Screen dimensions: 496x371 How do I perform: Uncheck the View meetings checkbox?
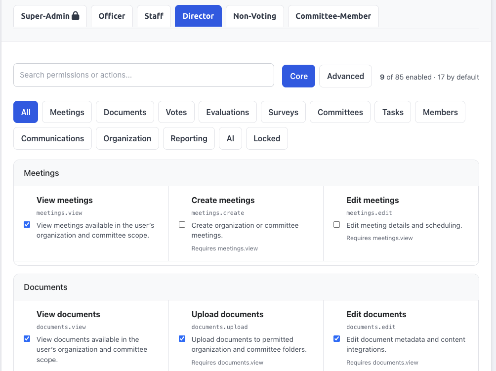27,225
